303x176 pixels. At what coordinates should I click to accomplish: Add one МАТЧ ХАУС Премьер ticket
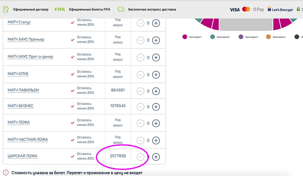pyautogui.click(x=156, y=40)
